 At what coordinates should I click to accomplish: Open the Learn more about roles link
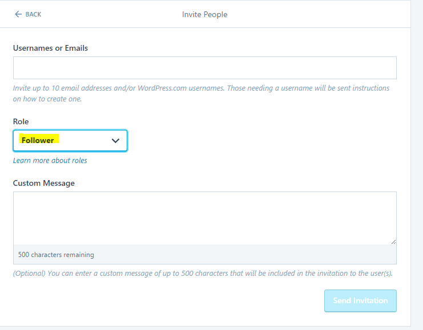[x=50, y=161]
